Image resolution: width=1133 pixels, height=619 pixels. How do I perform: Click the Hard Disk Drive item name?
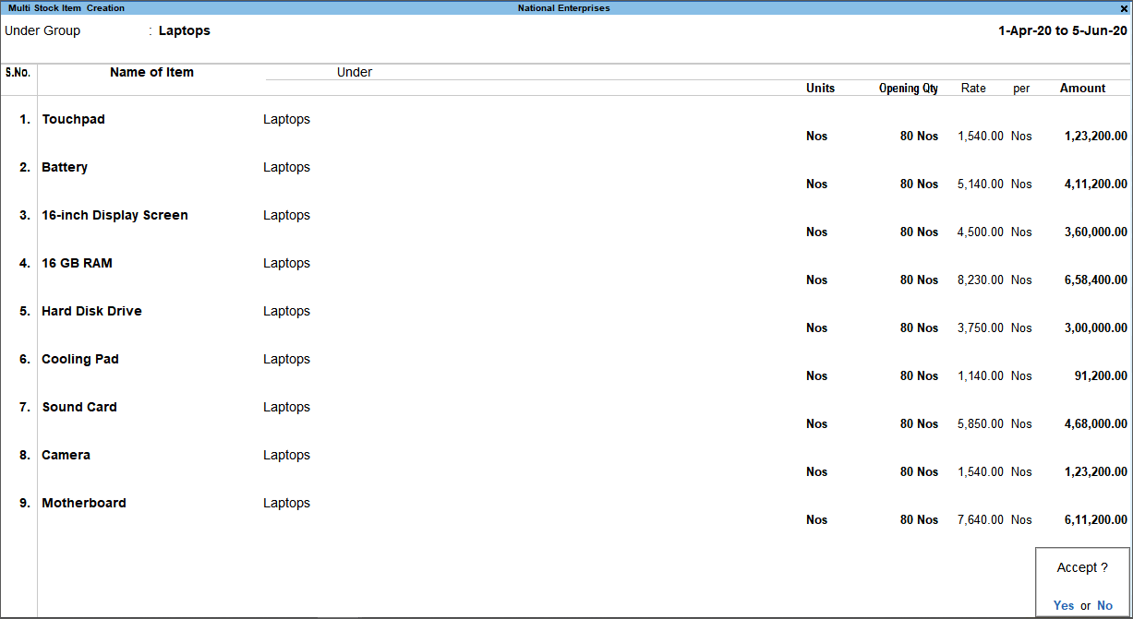[x=91, y=311]
